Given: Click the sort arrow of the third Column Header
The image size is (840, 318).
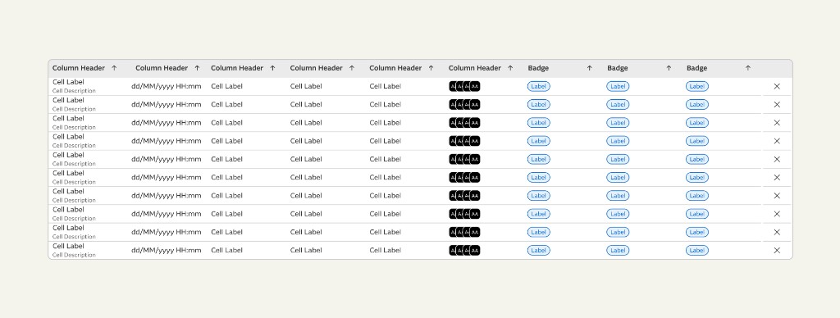Looking at the screenshot, I should point(272,68).
